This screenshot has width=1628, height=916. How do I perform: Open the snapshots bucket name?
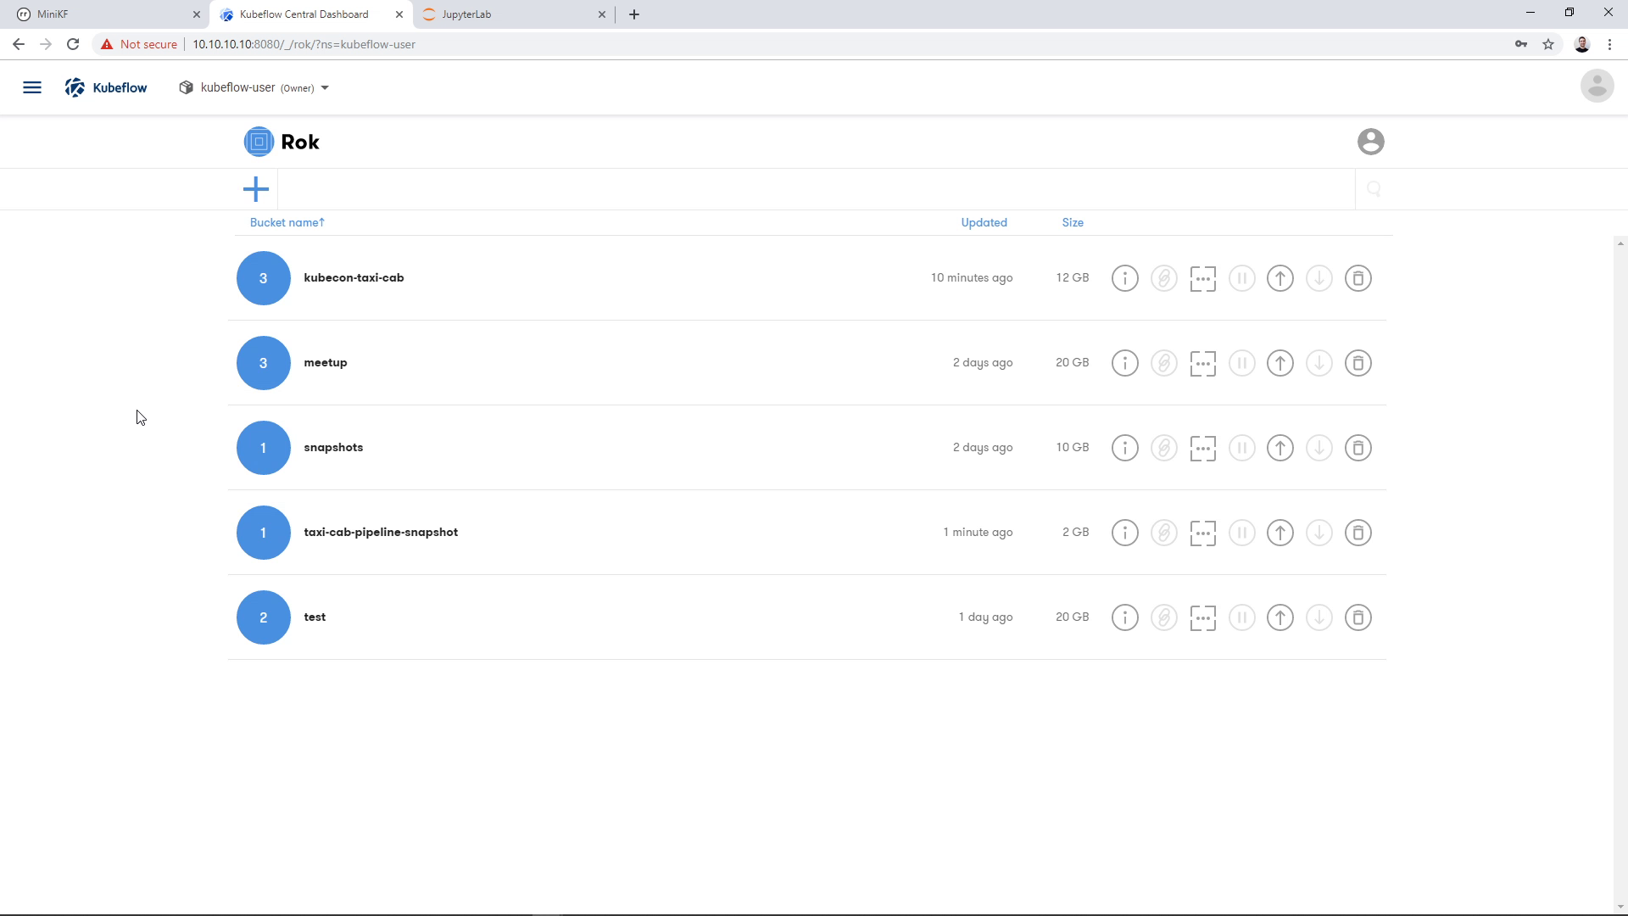[x=333, y=447]
